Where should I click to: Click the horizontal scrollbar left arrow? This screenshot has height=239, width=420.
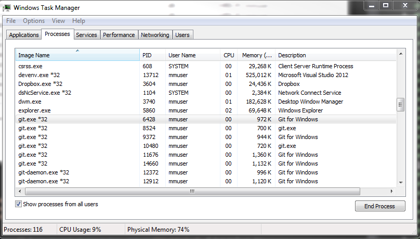coord(20,191)
